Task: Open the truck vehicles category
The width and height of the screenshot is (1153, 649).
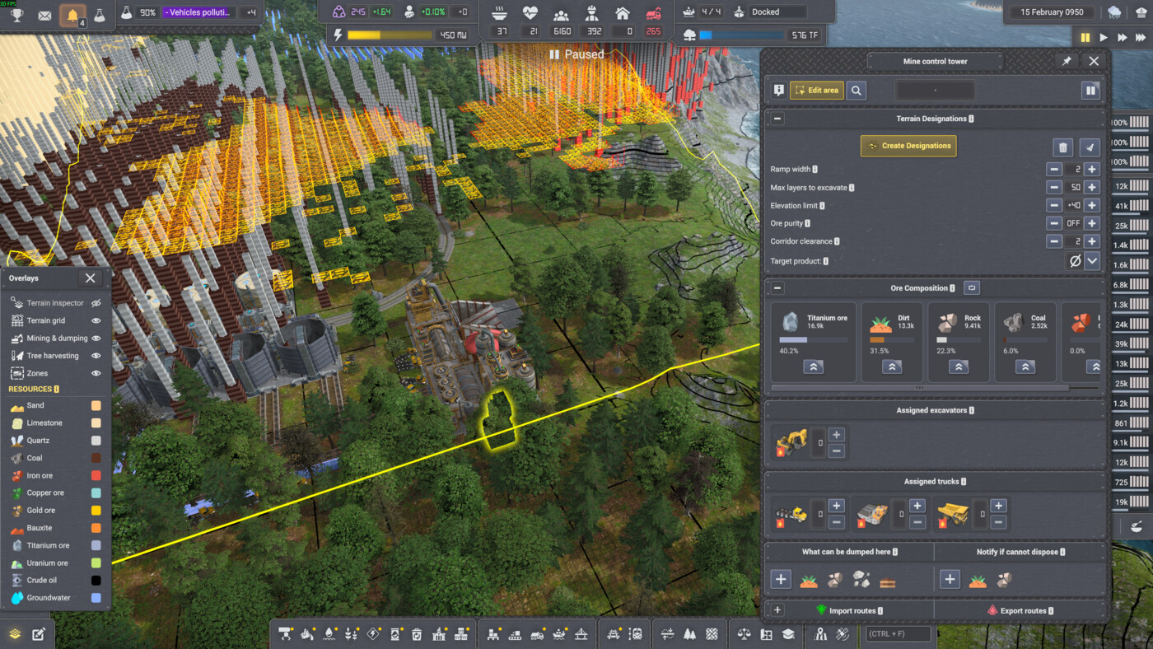Action: click(x=537, y=634)
